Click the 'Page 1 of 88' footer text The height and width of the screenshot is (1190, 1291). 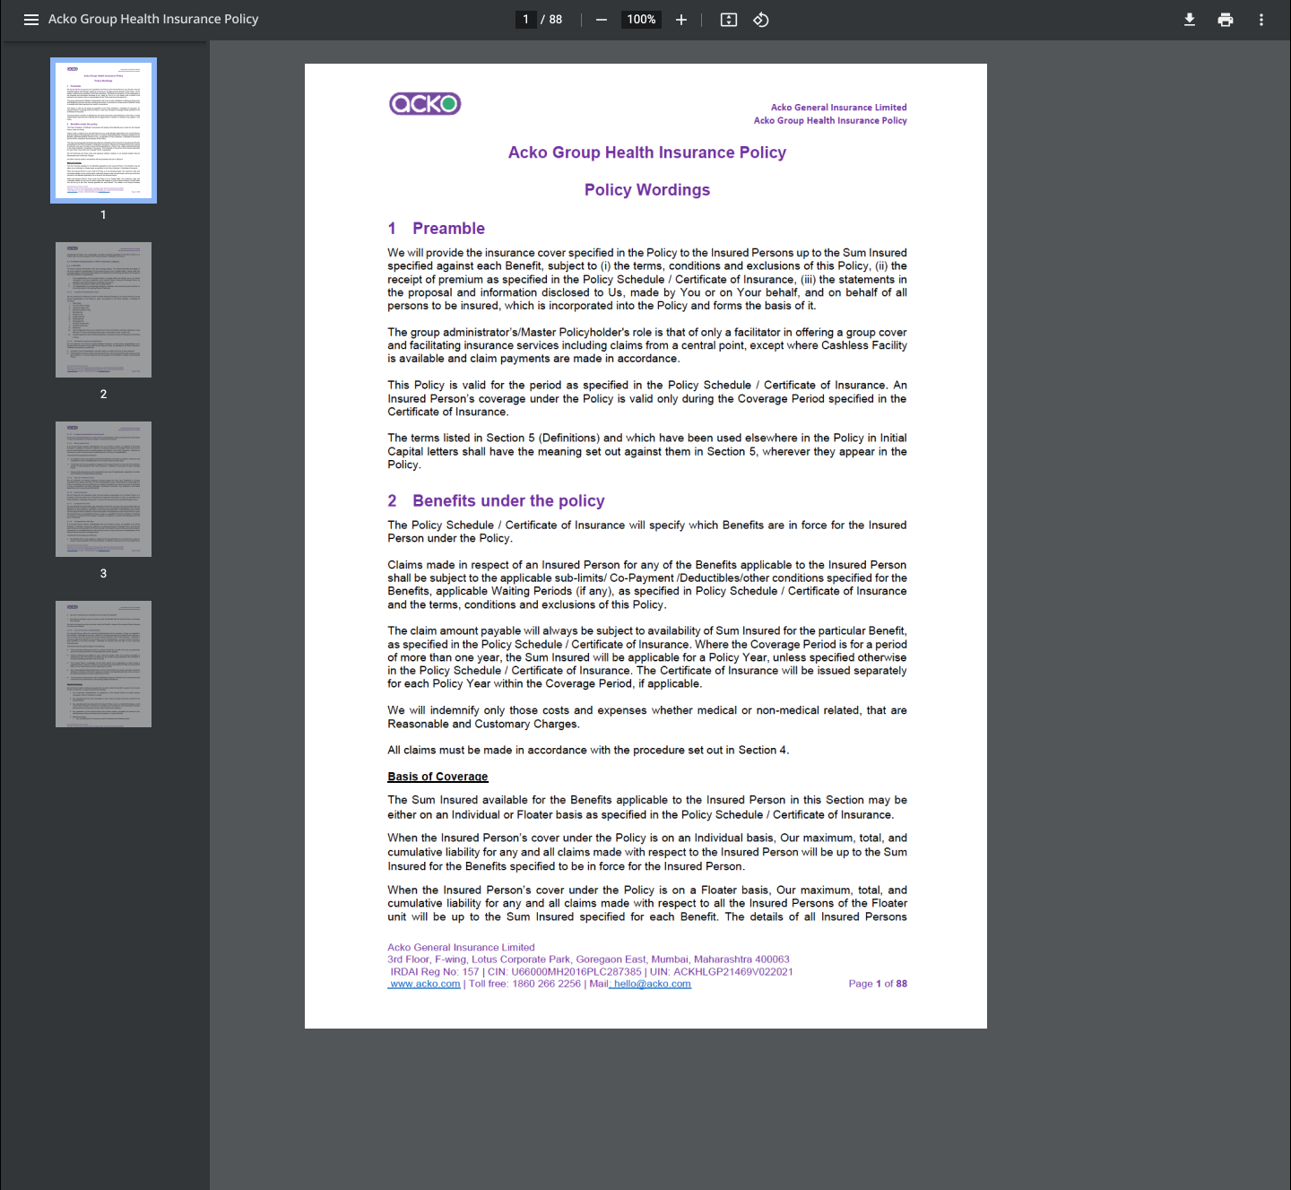tap(878, 984)
